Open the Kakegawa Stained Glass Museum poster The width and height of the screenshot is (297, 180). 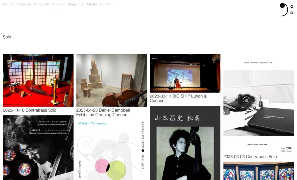pyautogui.click(x=38, y=148)
